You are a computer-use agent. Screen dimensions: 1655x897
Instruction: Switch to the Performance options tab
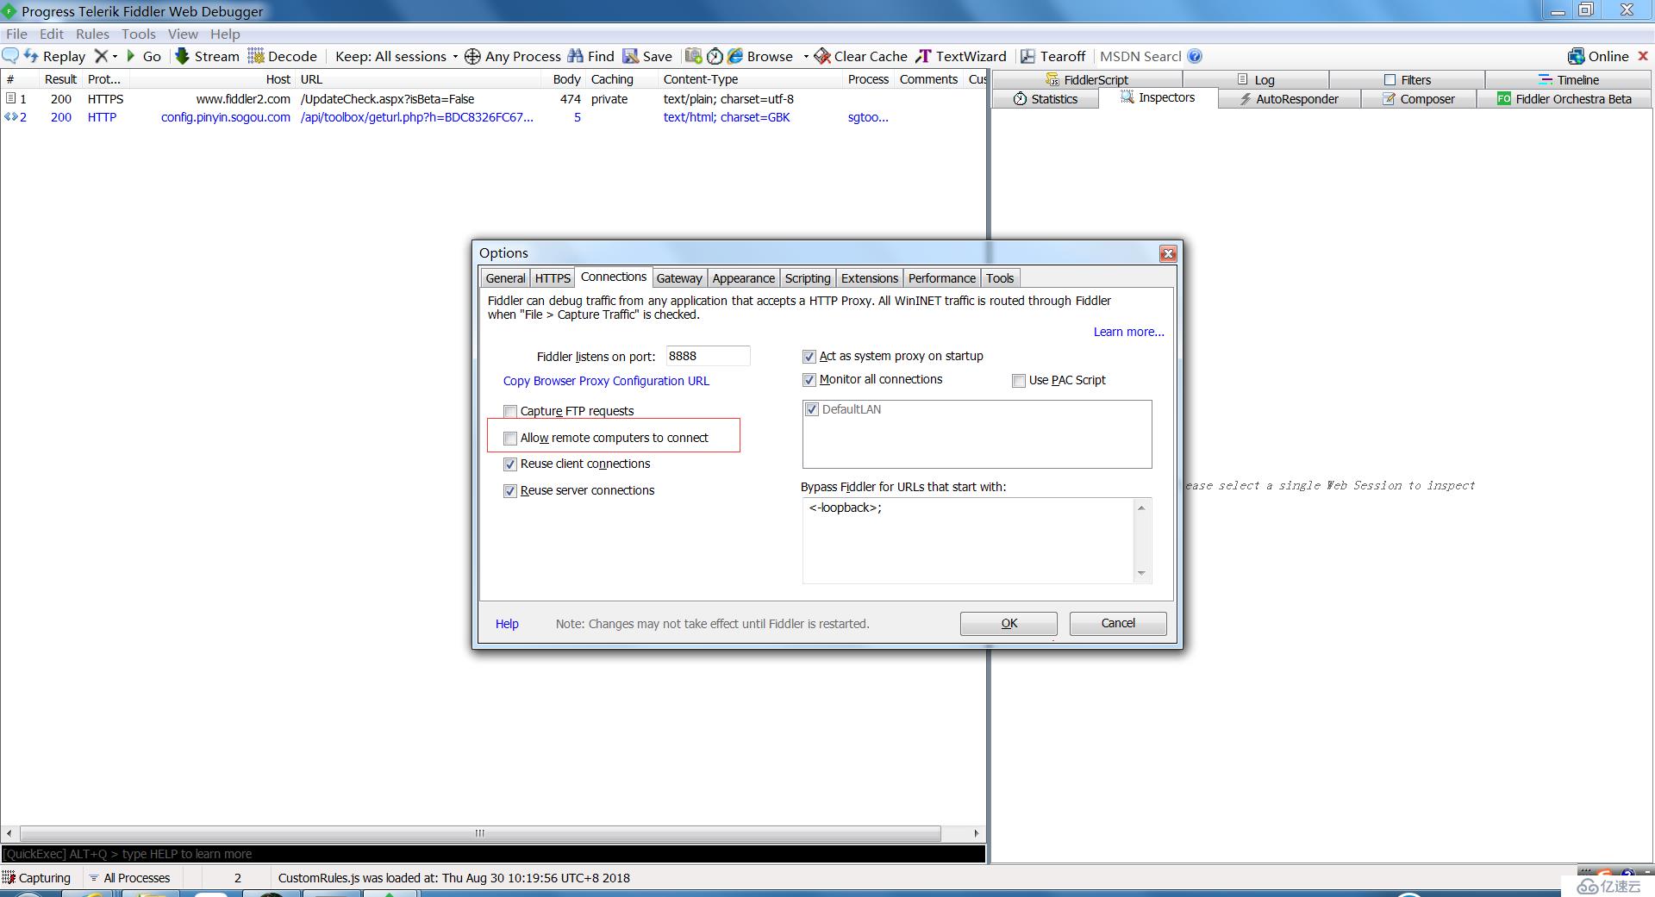941,278
